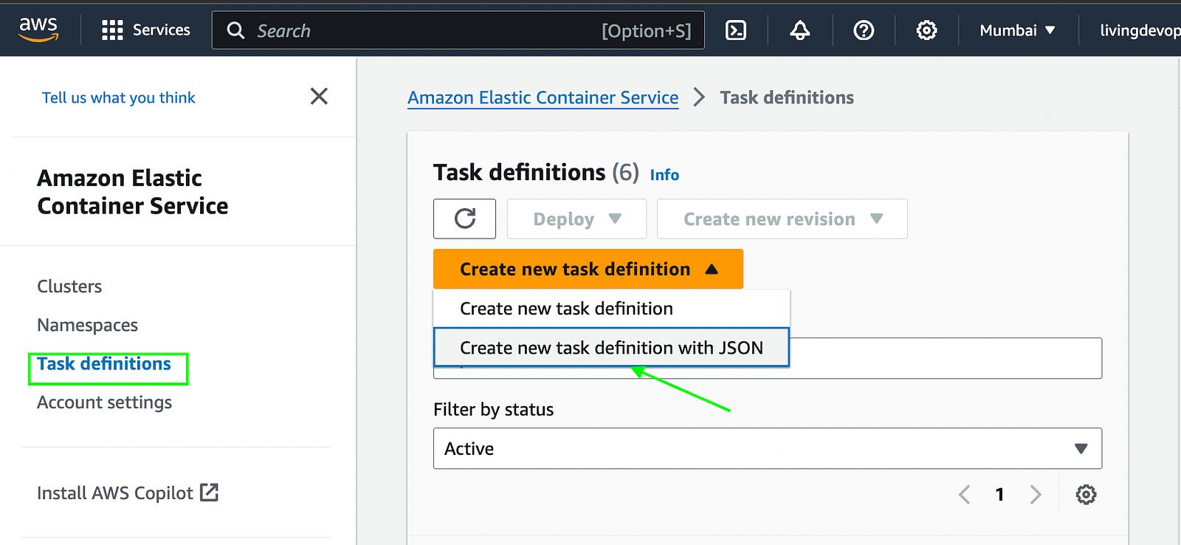Open Namespaces in the sidebar

[x=87, y=325]
